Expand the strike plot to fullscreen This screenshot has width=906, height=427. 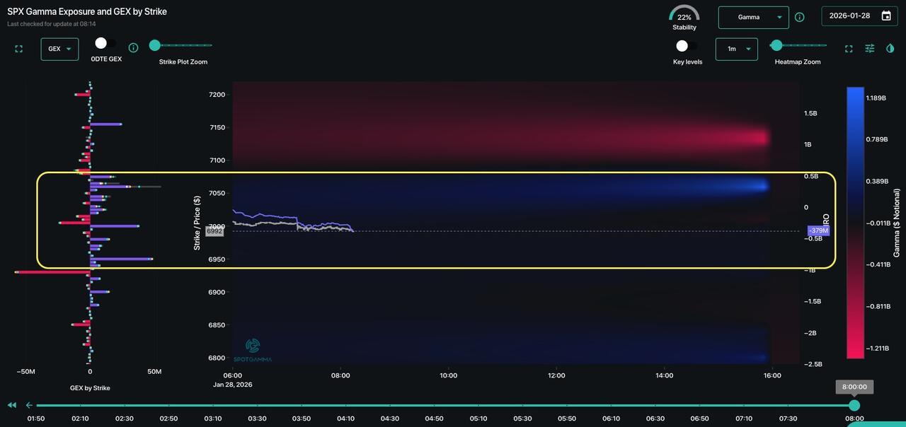point(19,49)
